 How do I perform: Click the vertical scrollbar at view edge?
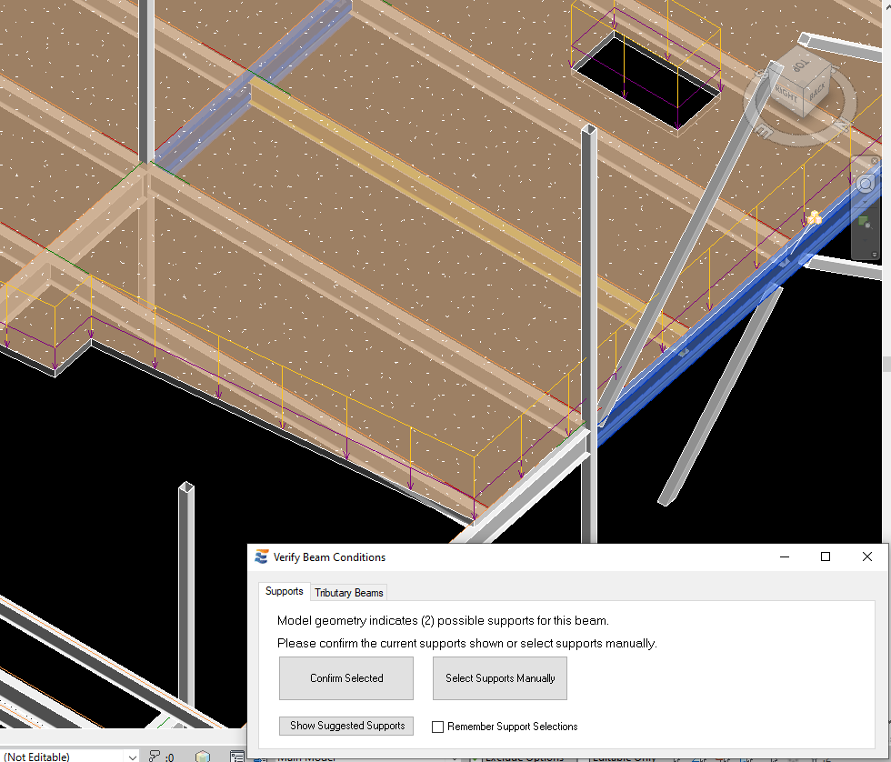tap(886, 364)
